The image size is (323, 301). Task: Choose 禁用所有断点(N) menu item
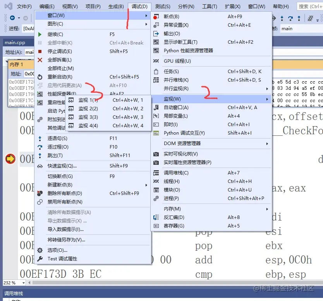(x=92, y=202)
